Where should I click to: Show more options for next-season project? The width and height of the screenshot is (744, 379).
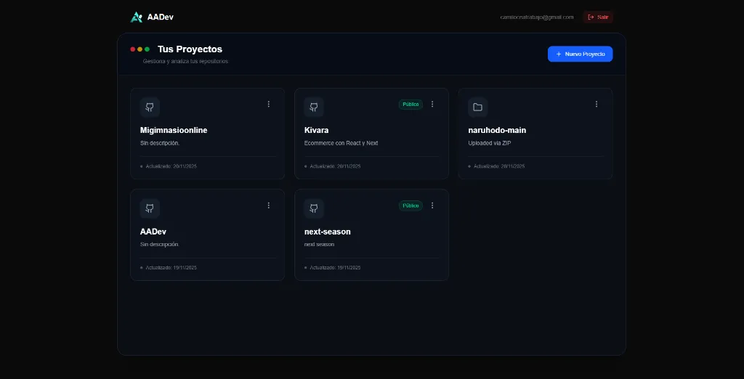[x=432, y=205]
